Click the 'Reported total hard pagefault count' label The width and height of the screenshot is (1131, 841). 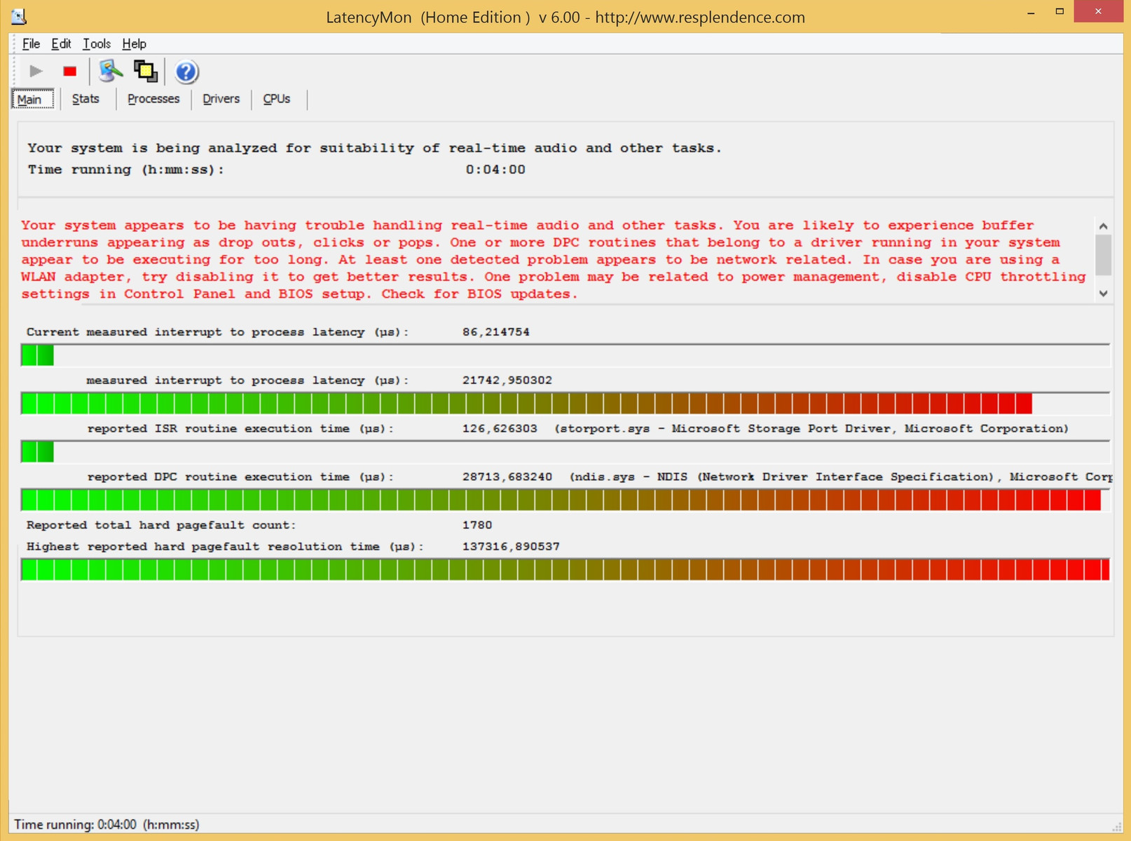(x=161, y=526)
